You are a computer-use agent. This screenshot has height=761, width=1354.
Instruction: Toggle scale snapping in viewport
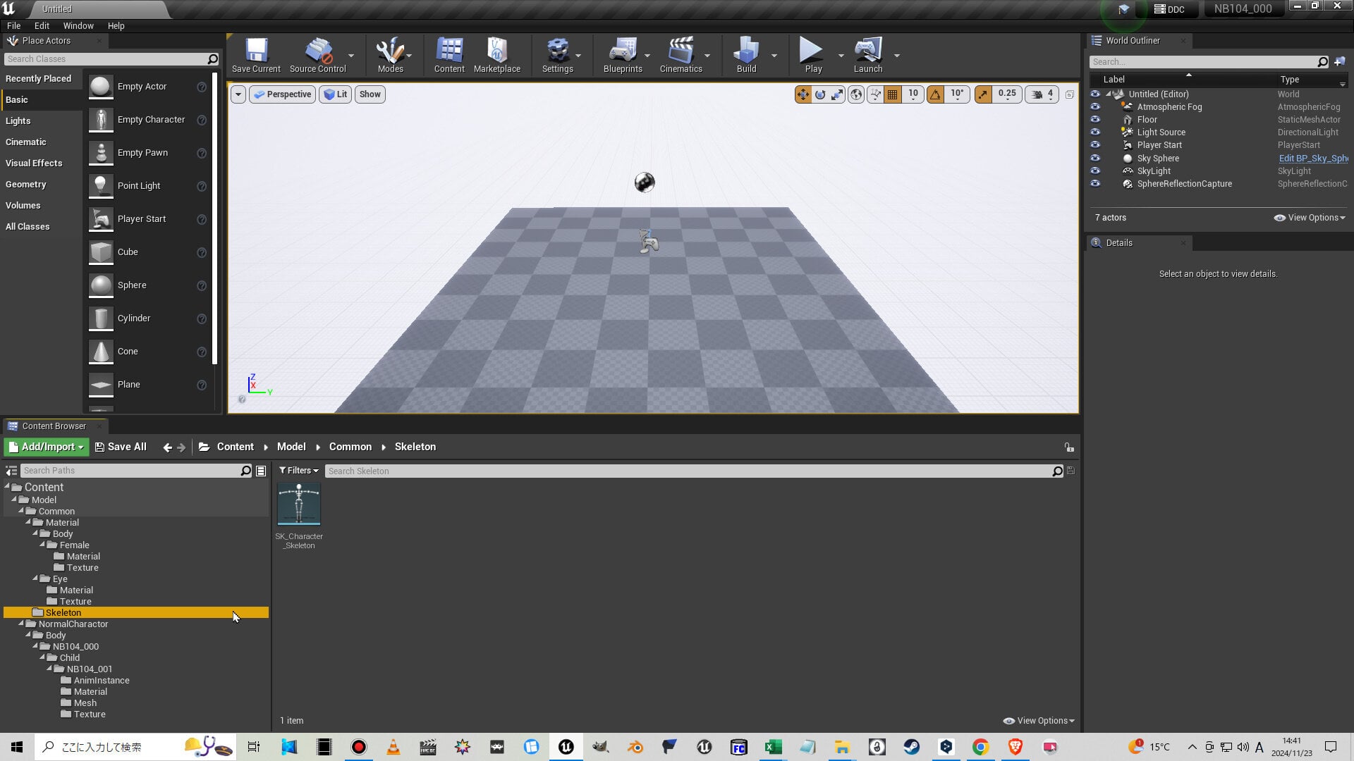982,94
